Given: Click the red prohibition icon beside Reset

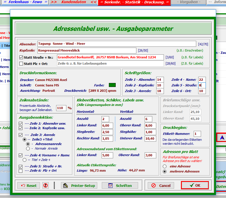Looking at the screenshot, I should [x=45, y=186].
